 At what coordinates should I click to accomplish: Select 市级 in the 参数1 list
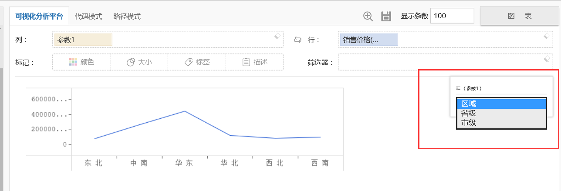tap(501, 123)
